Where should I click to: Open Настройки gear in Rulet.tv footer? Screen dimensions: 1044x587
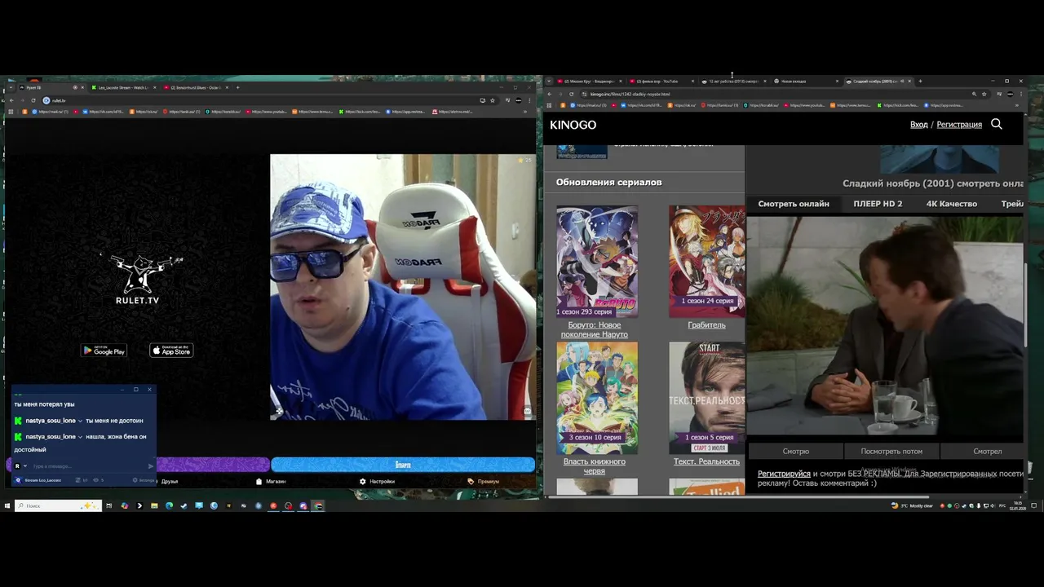363,481
